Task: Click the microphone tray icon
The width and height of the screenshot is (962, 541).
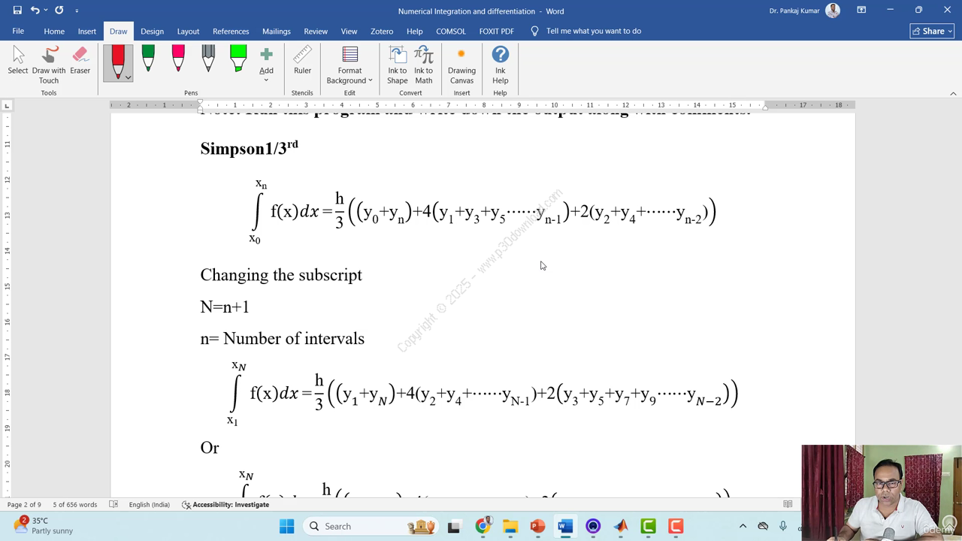Action: click(x=783, y=526)
